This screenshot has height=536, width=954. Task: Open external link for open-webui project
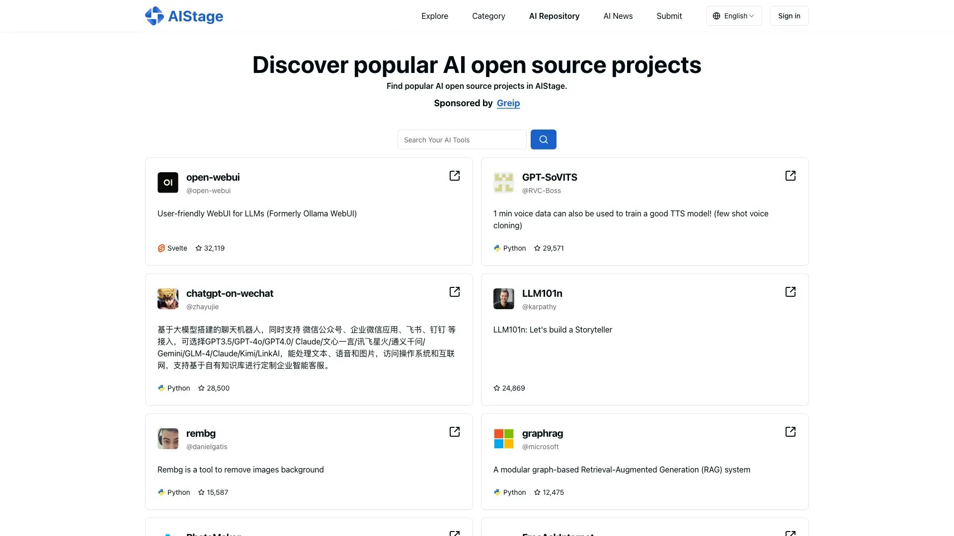454,176
